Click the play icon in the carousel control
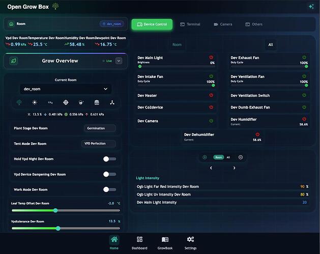Screen dimensions: 320x254 [205, 157]
